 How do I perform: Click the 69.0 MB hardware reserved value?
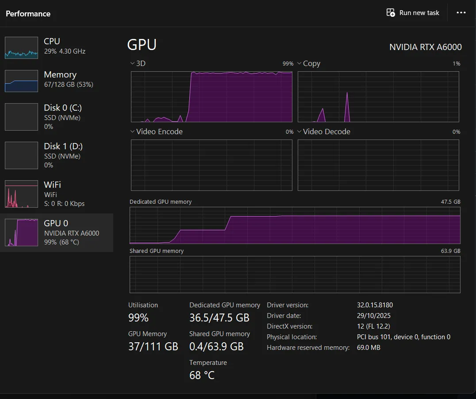[x=369, y=347]
